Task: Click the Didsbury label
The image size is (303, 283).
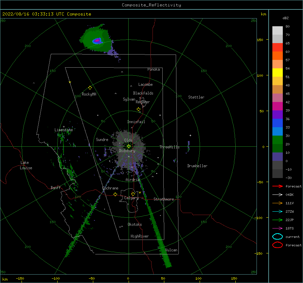Action: (x=127, y=151)
